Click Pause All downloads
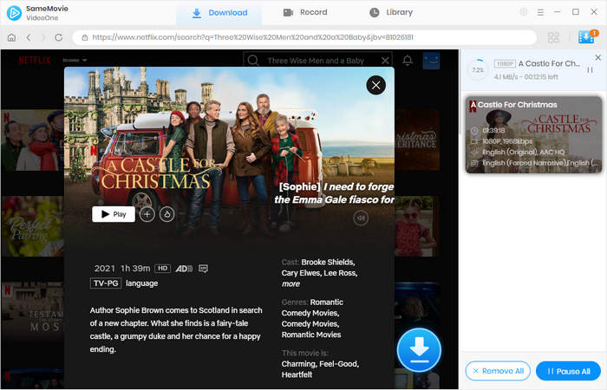The width and height of the screenshot is (607, 390). [568, 371]
